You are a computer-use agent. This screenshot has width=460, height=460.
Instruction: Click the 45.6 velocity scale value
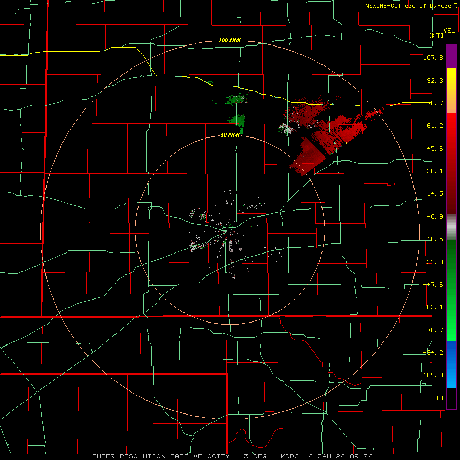[435, 148]
